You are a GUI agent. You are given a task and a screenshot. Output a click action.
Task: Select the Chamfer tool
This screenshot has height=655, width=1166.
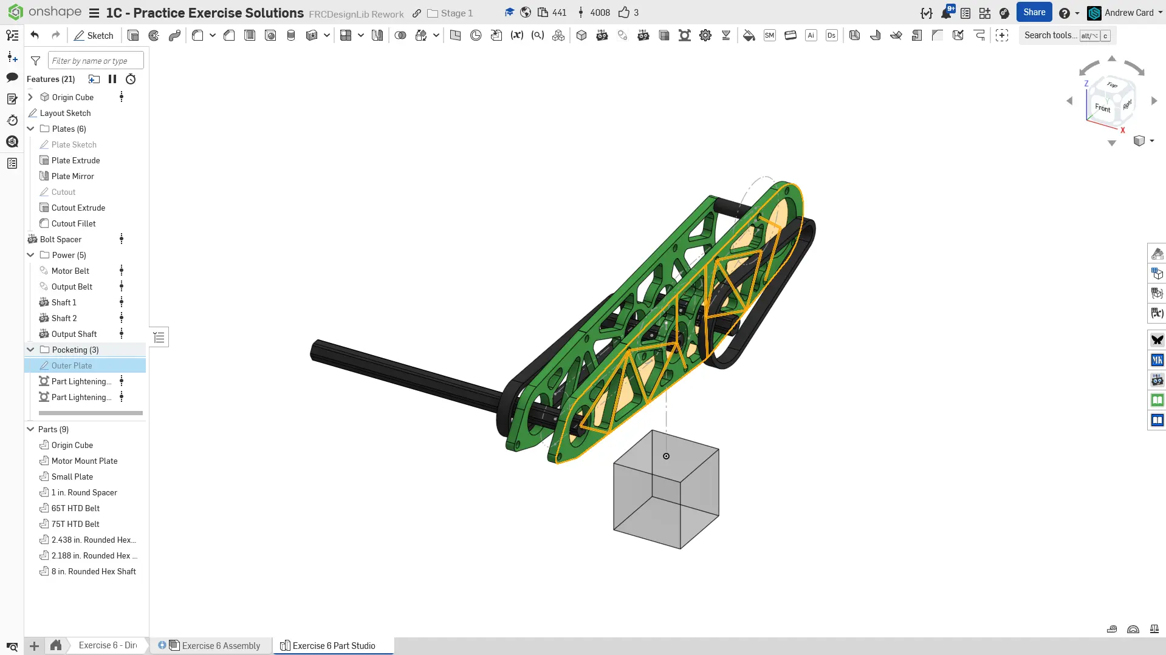click(229, 35)
